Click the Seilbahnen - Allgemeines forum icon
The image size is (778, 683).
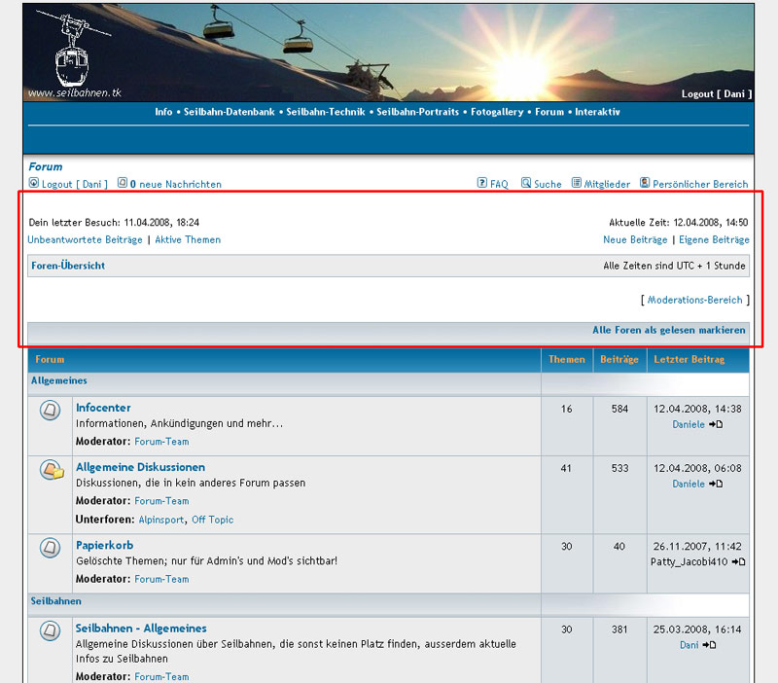coord(50,631)
